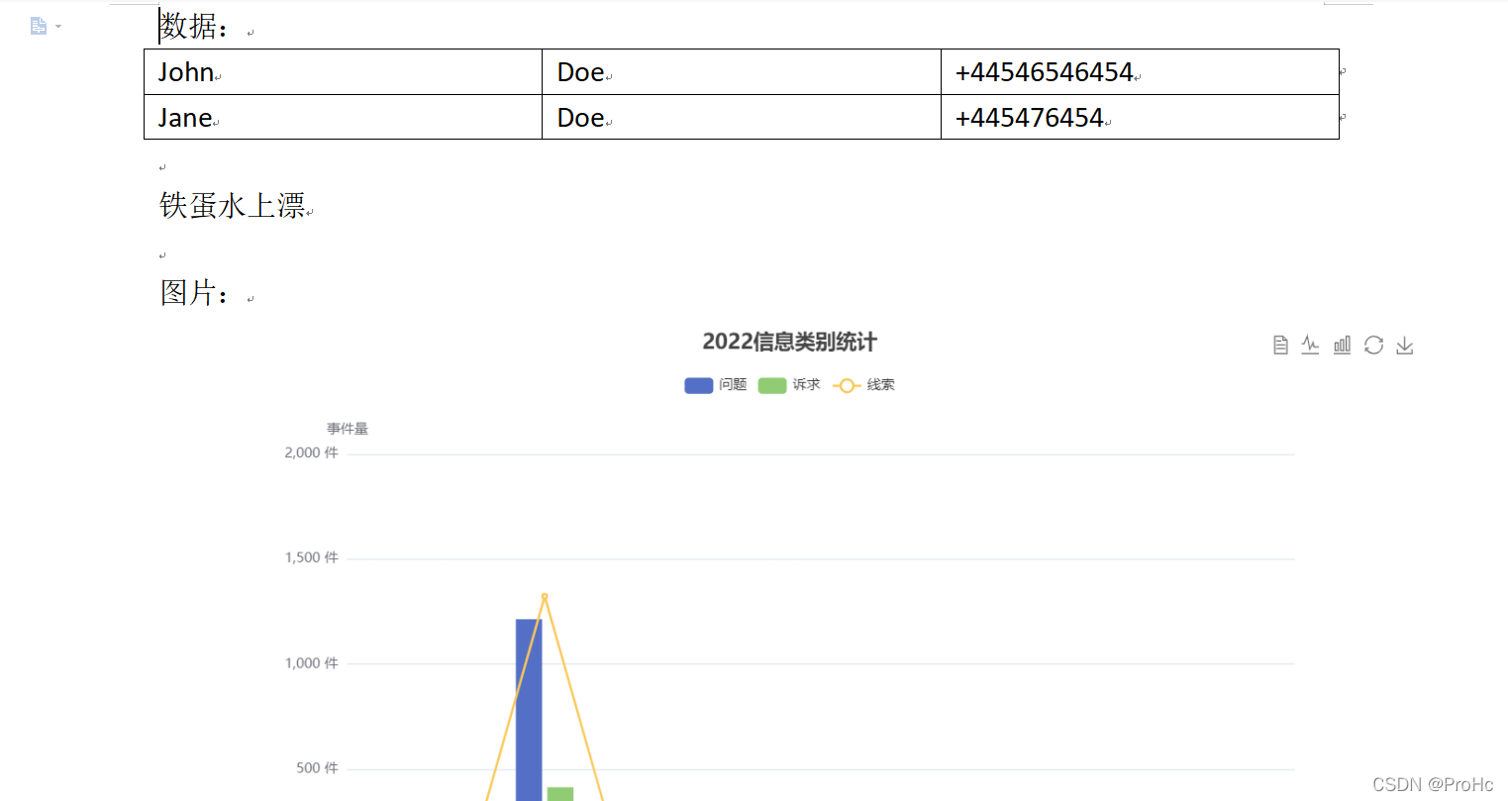The width and height of the screenshot is (1508, 801).
Task: Click the text 铁蛋水上漂
Action: pos(233,205)
